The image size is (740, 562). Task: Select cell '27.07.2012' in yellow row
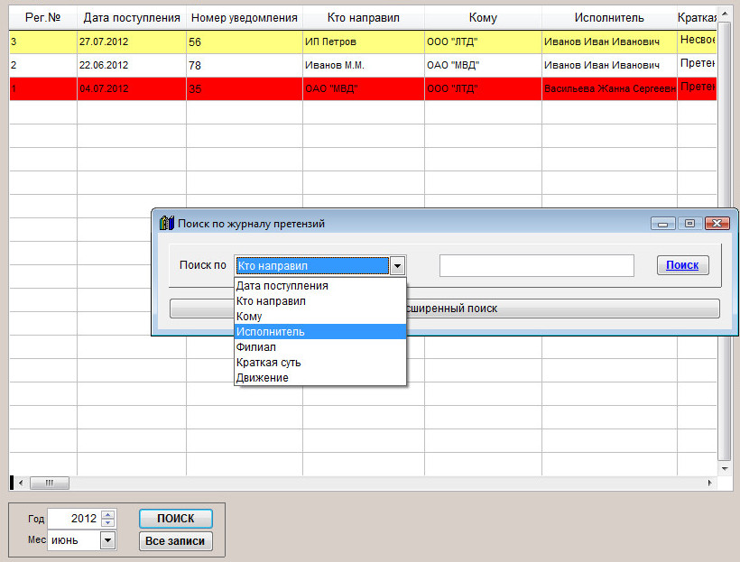pyautogui.click(x=132, y=41)
